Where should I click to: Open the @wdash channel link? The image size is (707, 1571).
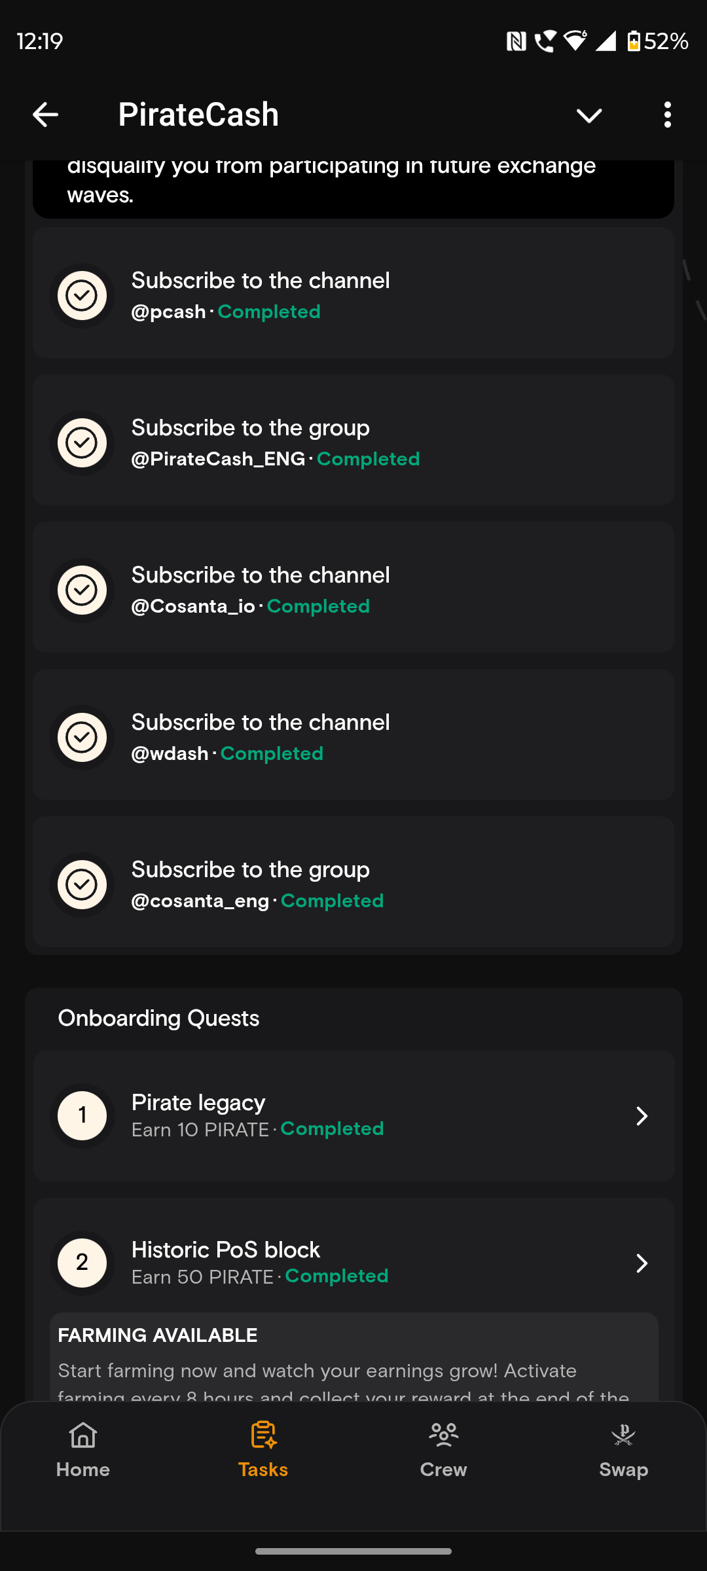[170, 753]
